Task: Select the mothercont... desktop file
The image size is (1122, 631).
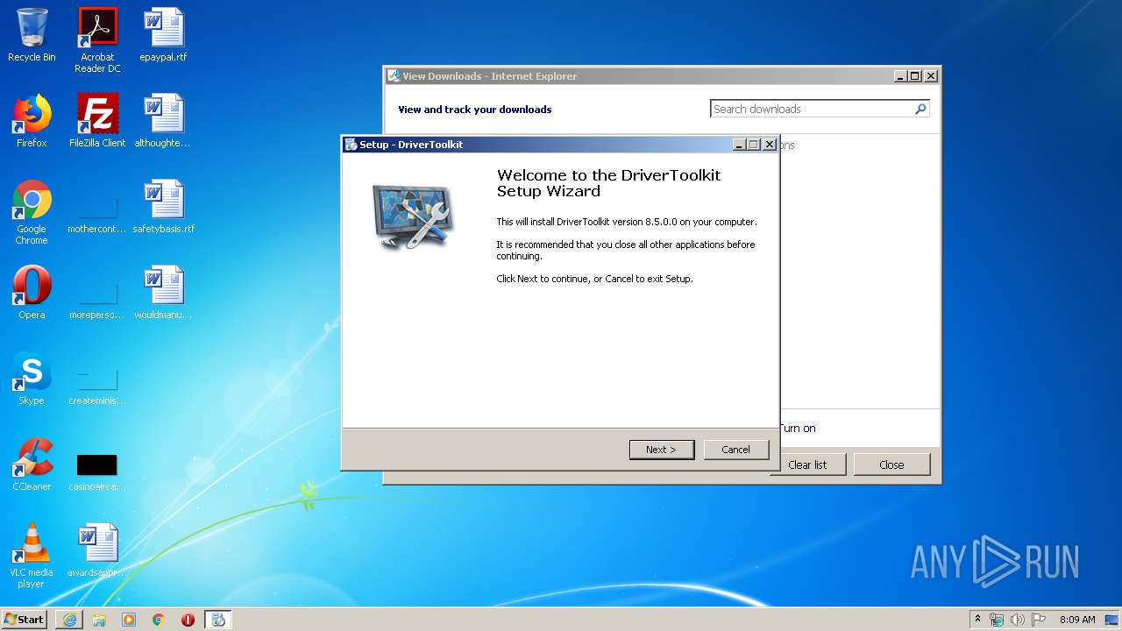Action: point(97,212)
